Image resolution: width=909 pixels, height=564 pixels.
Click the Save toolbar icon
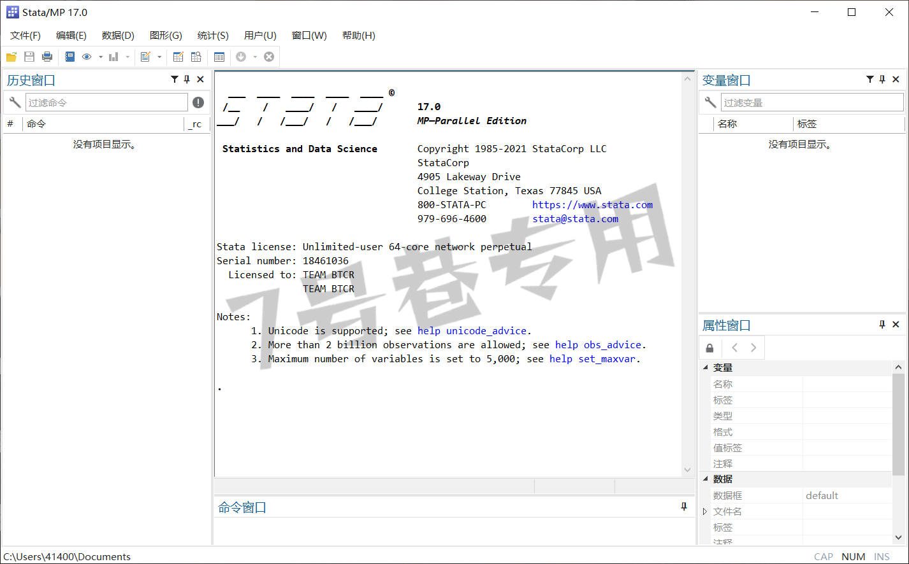(29, 57)
